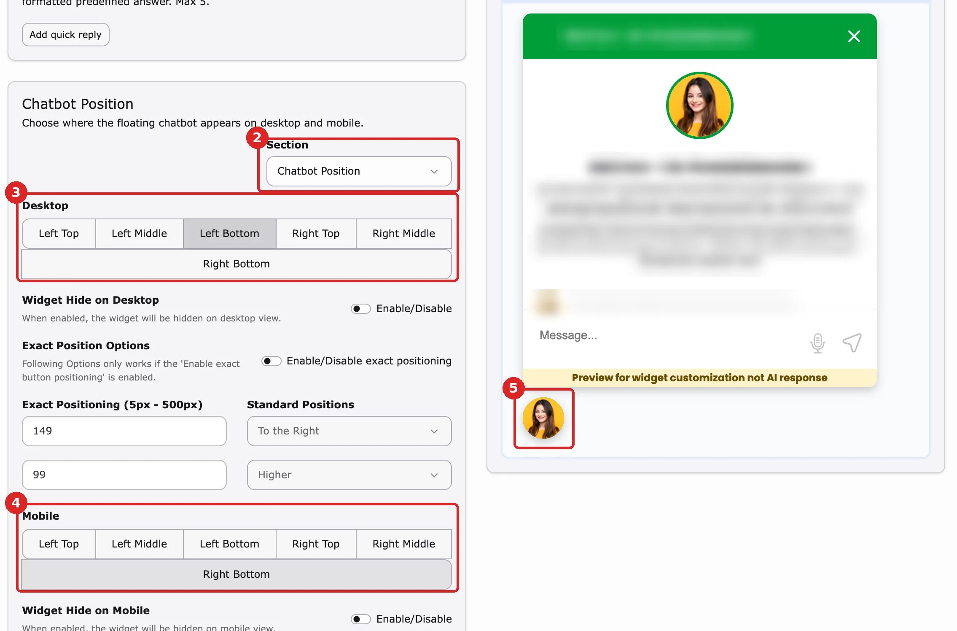Select Mobile Right Top position

(316, 544)
